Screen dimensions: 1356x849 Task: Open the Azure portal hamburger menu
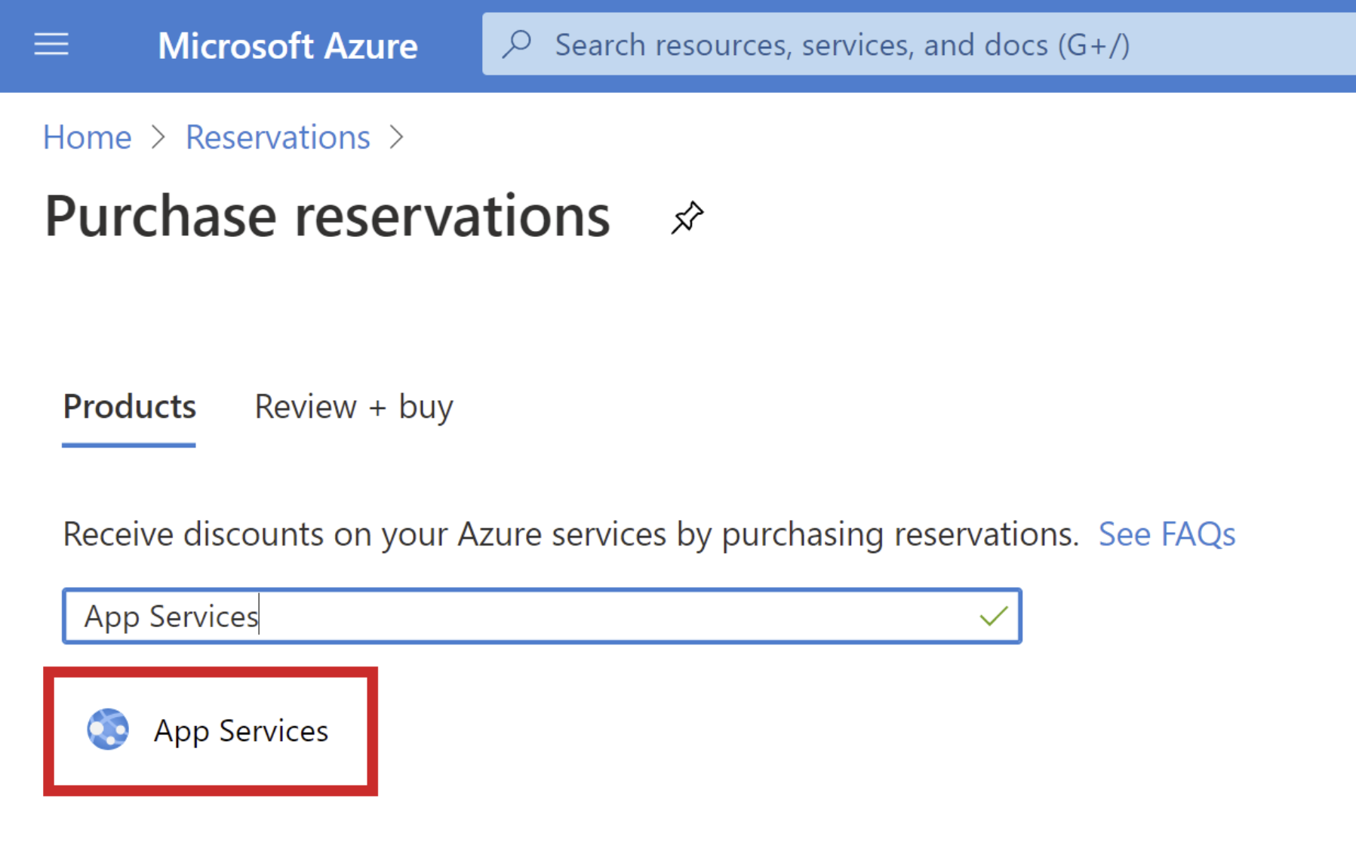51,45
